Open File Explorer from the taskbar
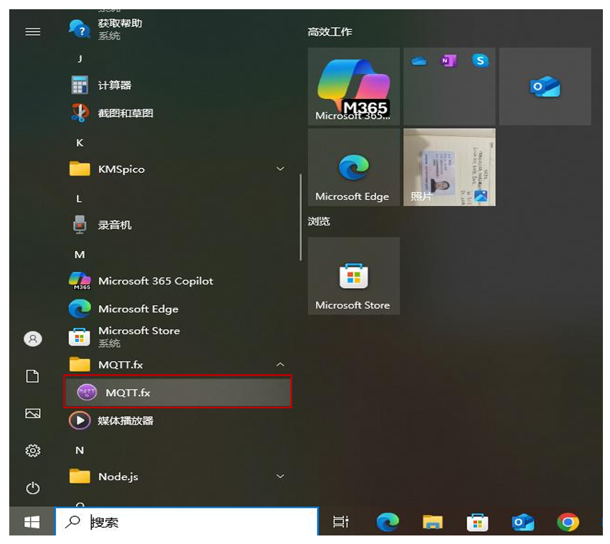Screen dimensions: 610x544 click(x=432, y=521)
